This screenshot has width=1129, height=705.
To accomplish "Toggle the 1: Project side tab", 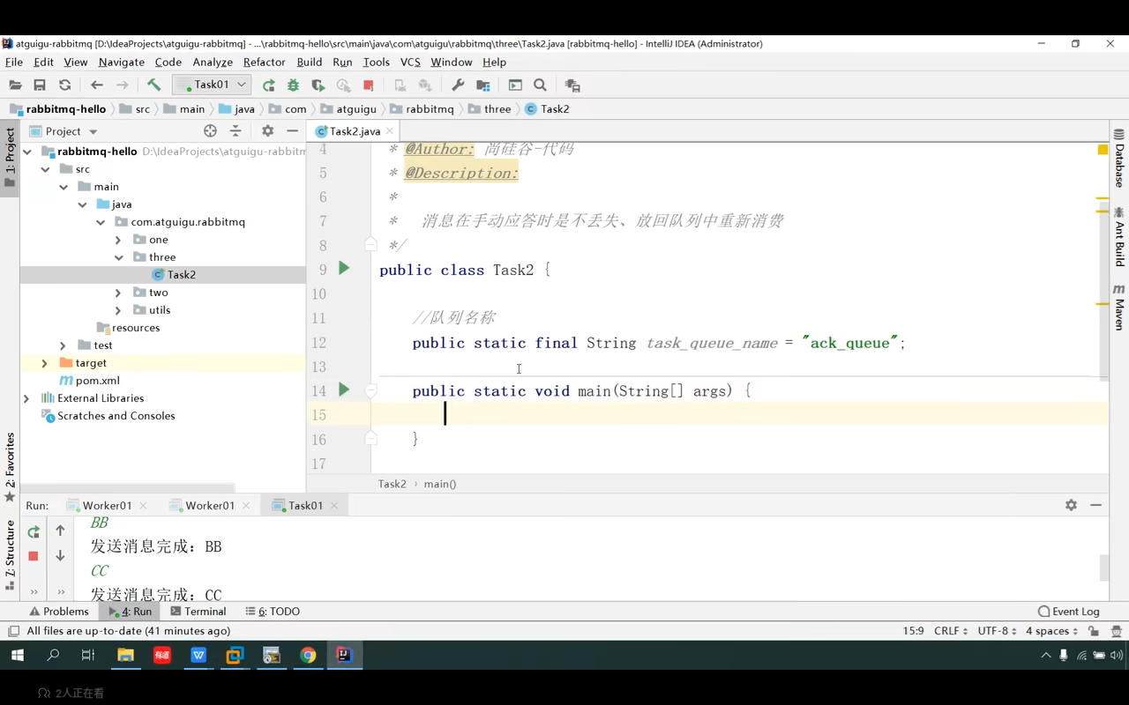I will point(10,158).
